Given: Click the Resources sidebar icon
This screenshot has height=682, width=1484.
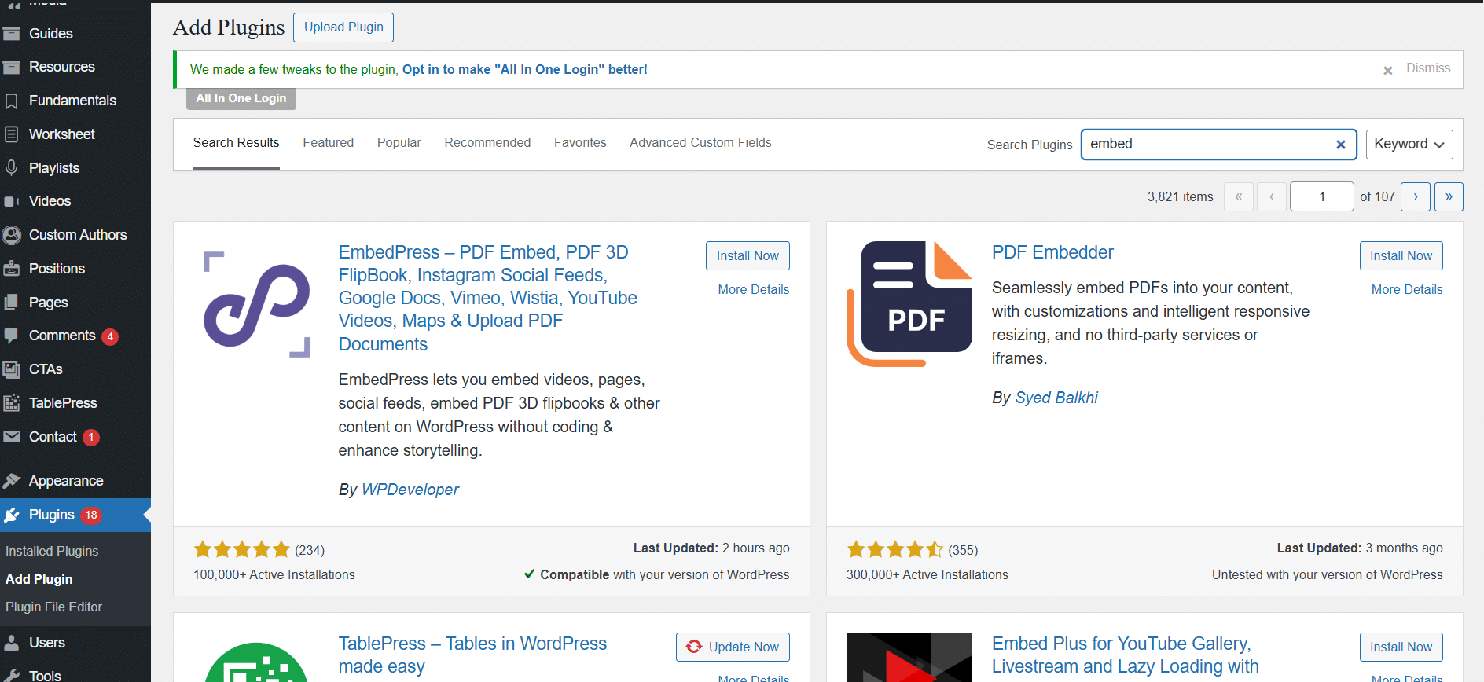Looking at the screenshot, I should [12, 68].
